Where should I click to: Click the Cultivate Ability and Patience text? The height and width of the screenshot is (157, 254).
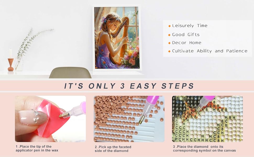click(209, 51)
